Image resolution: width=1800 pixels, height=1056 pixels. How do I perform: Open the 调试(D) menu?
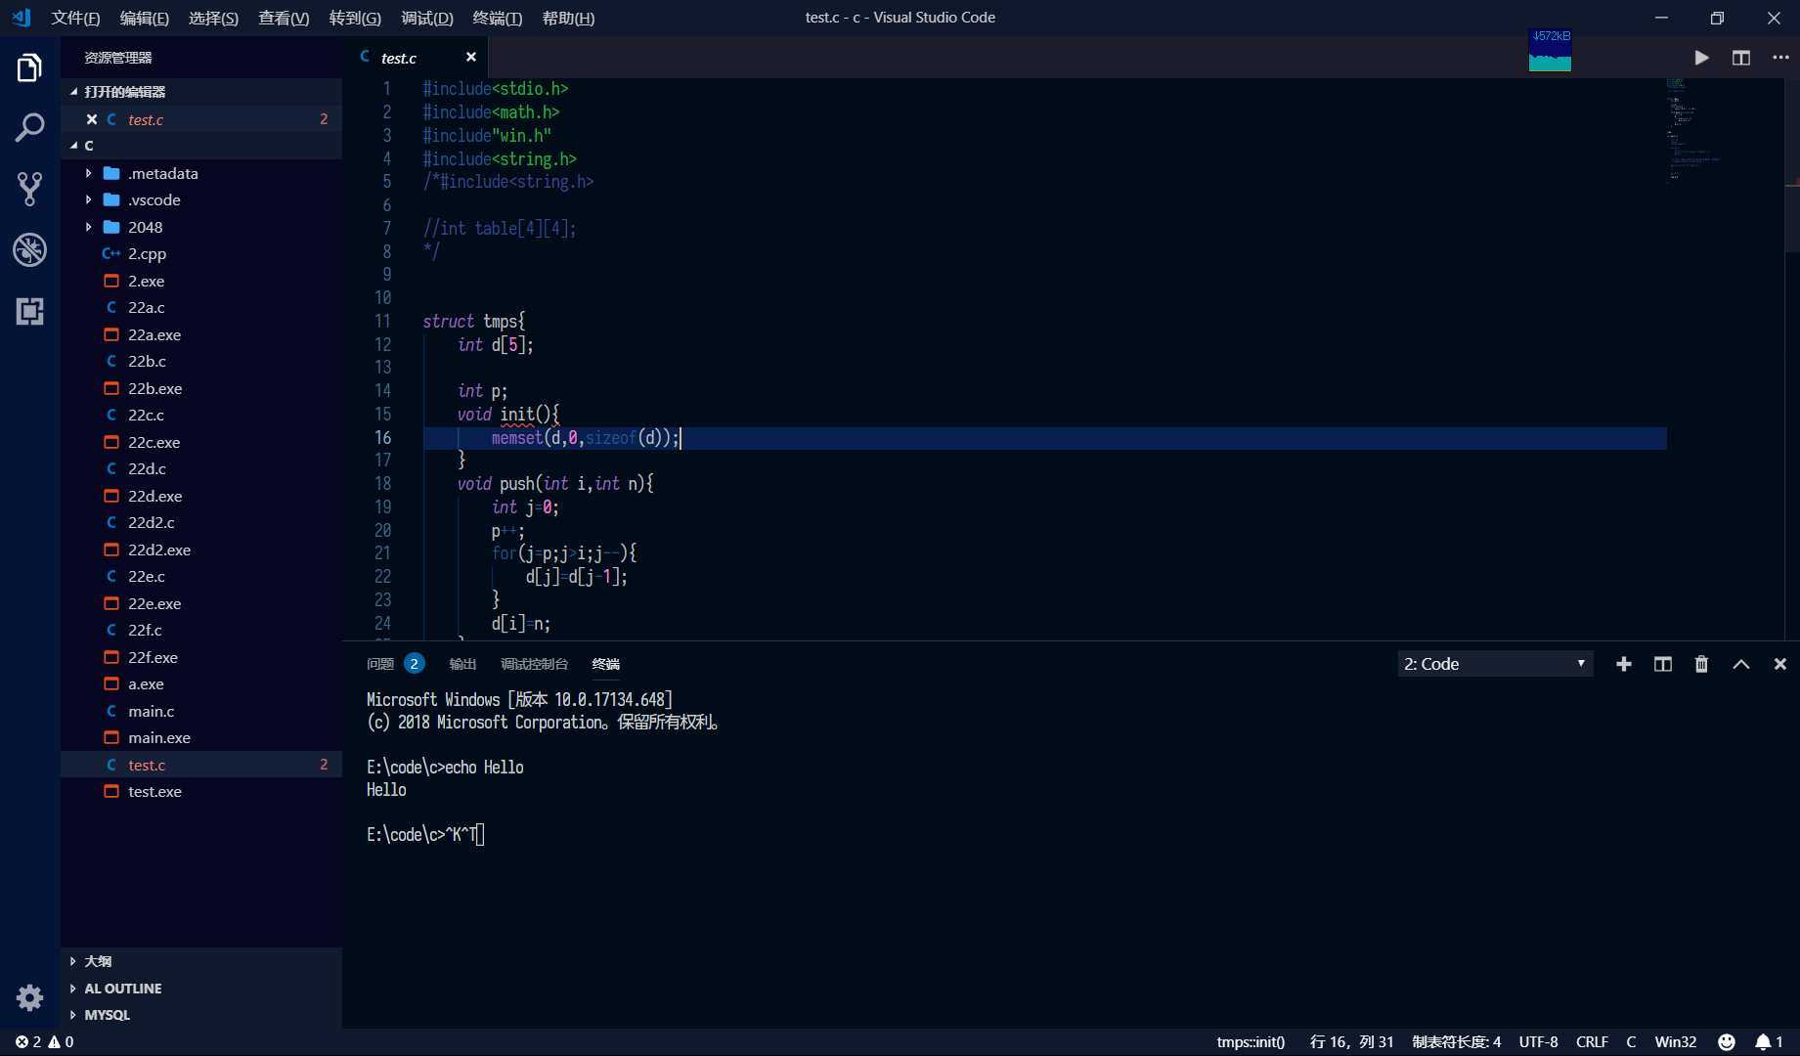coord(426,18)
